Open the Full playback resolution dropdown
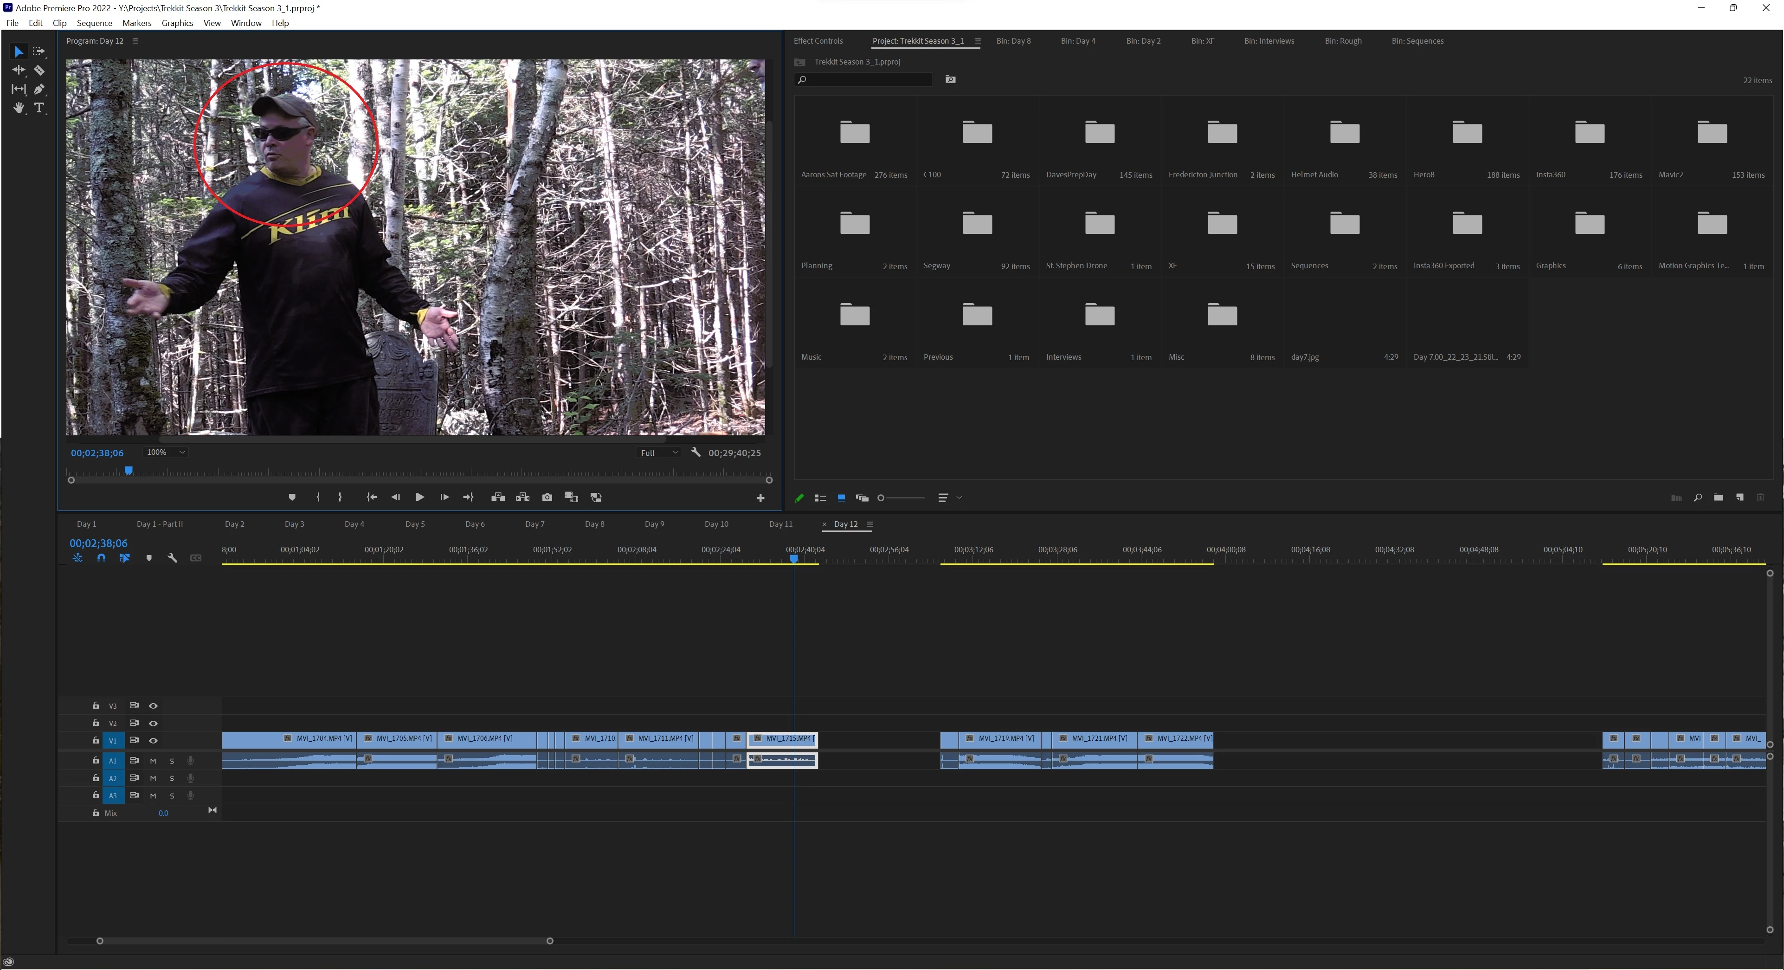The image size is (1784, 970). click(x=658, y=453)
